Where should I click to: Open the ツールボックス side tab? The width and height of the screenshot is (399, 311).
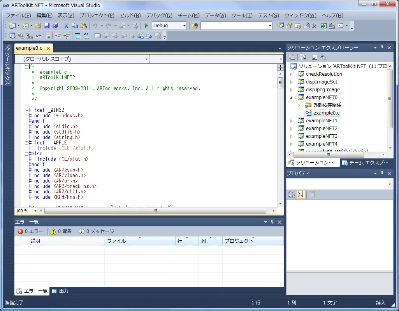(x=7, y=65)
